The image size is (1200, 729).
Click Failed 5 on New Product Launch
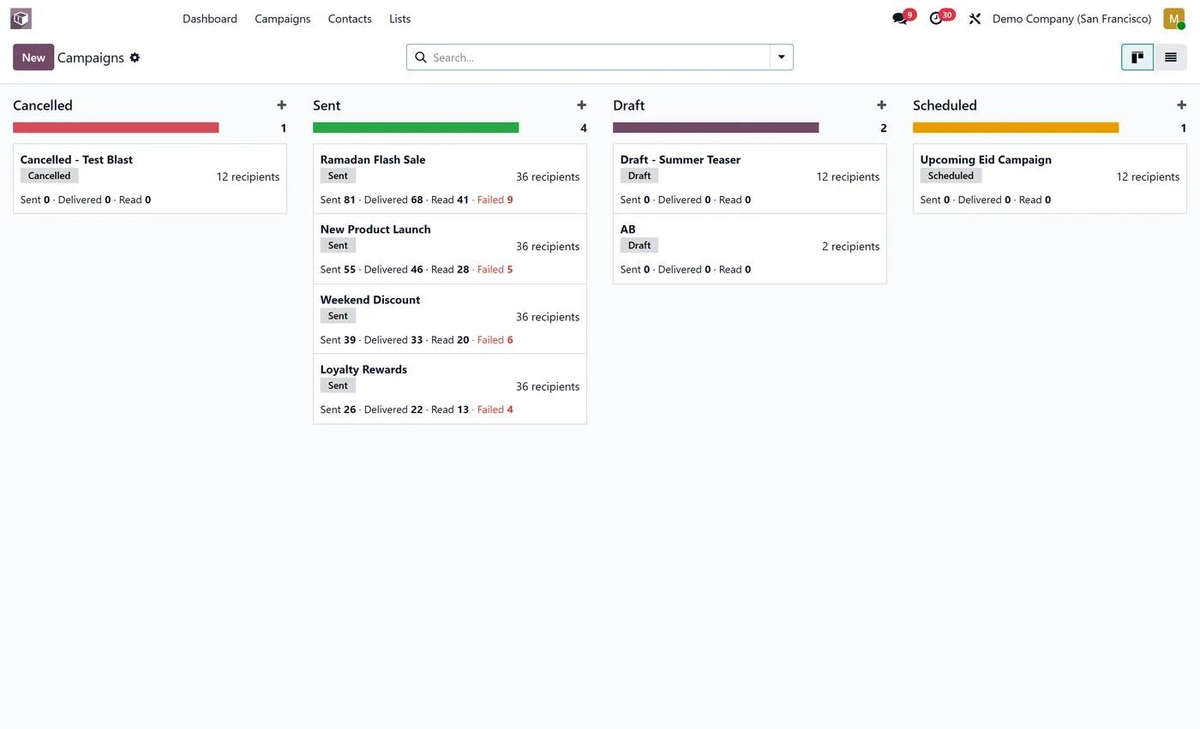[495, 269]
